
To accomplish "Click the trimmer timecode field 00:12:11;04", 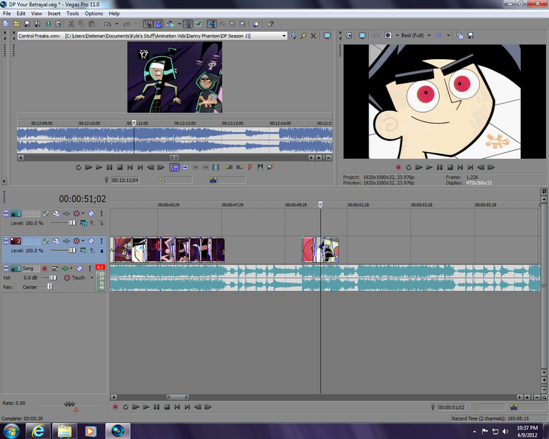I will tap(125, 180).
